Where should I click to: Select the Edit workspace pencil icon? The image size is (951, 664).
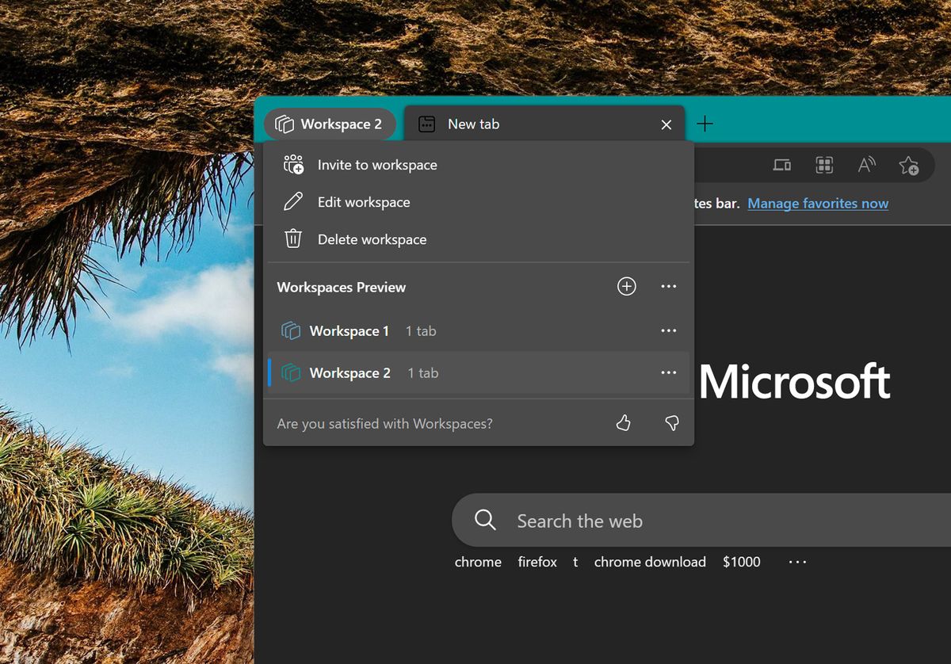tap(293, 202)
